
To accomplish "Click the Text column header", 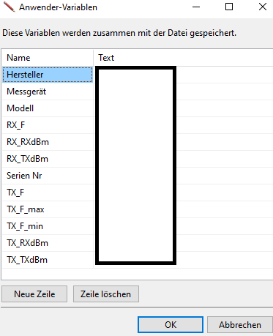I will click(183, 58).
